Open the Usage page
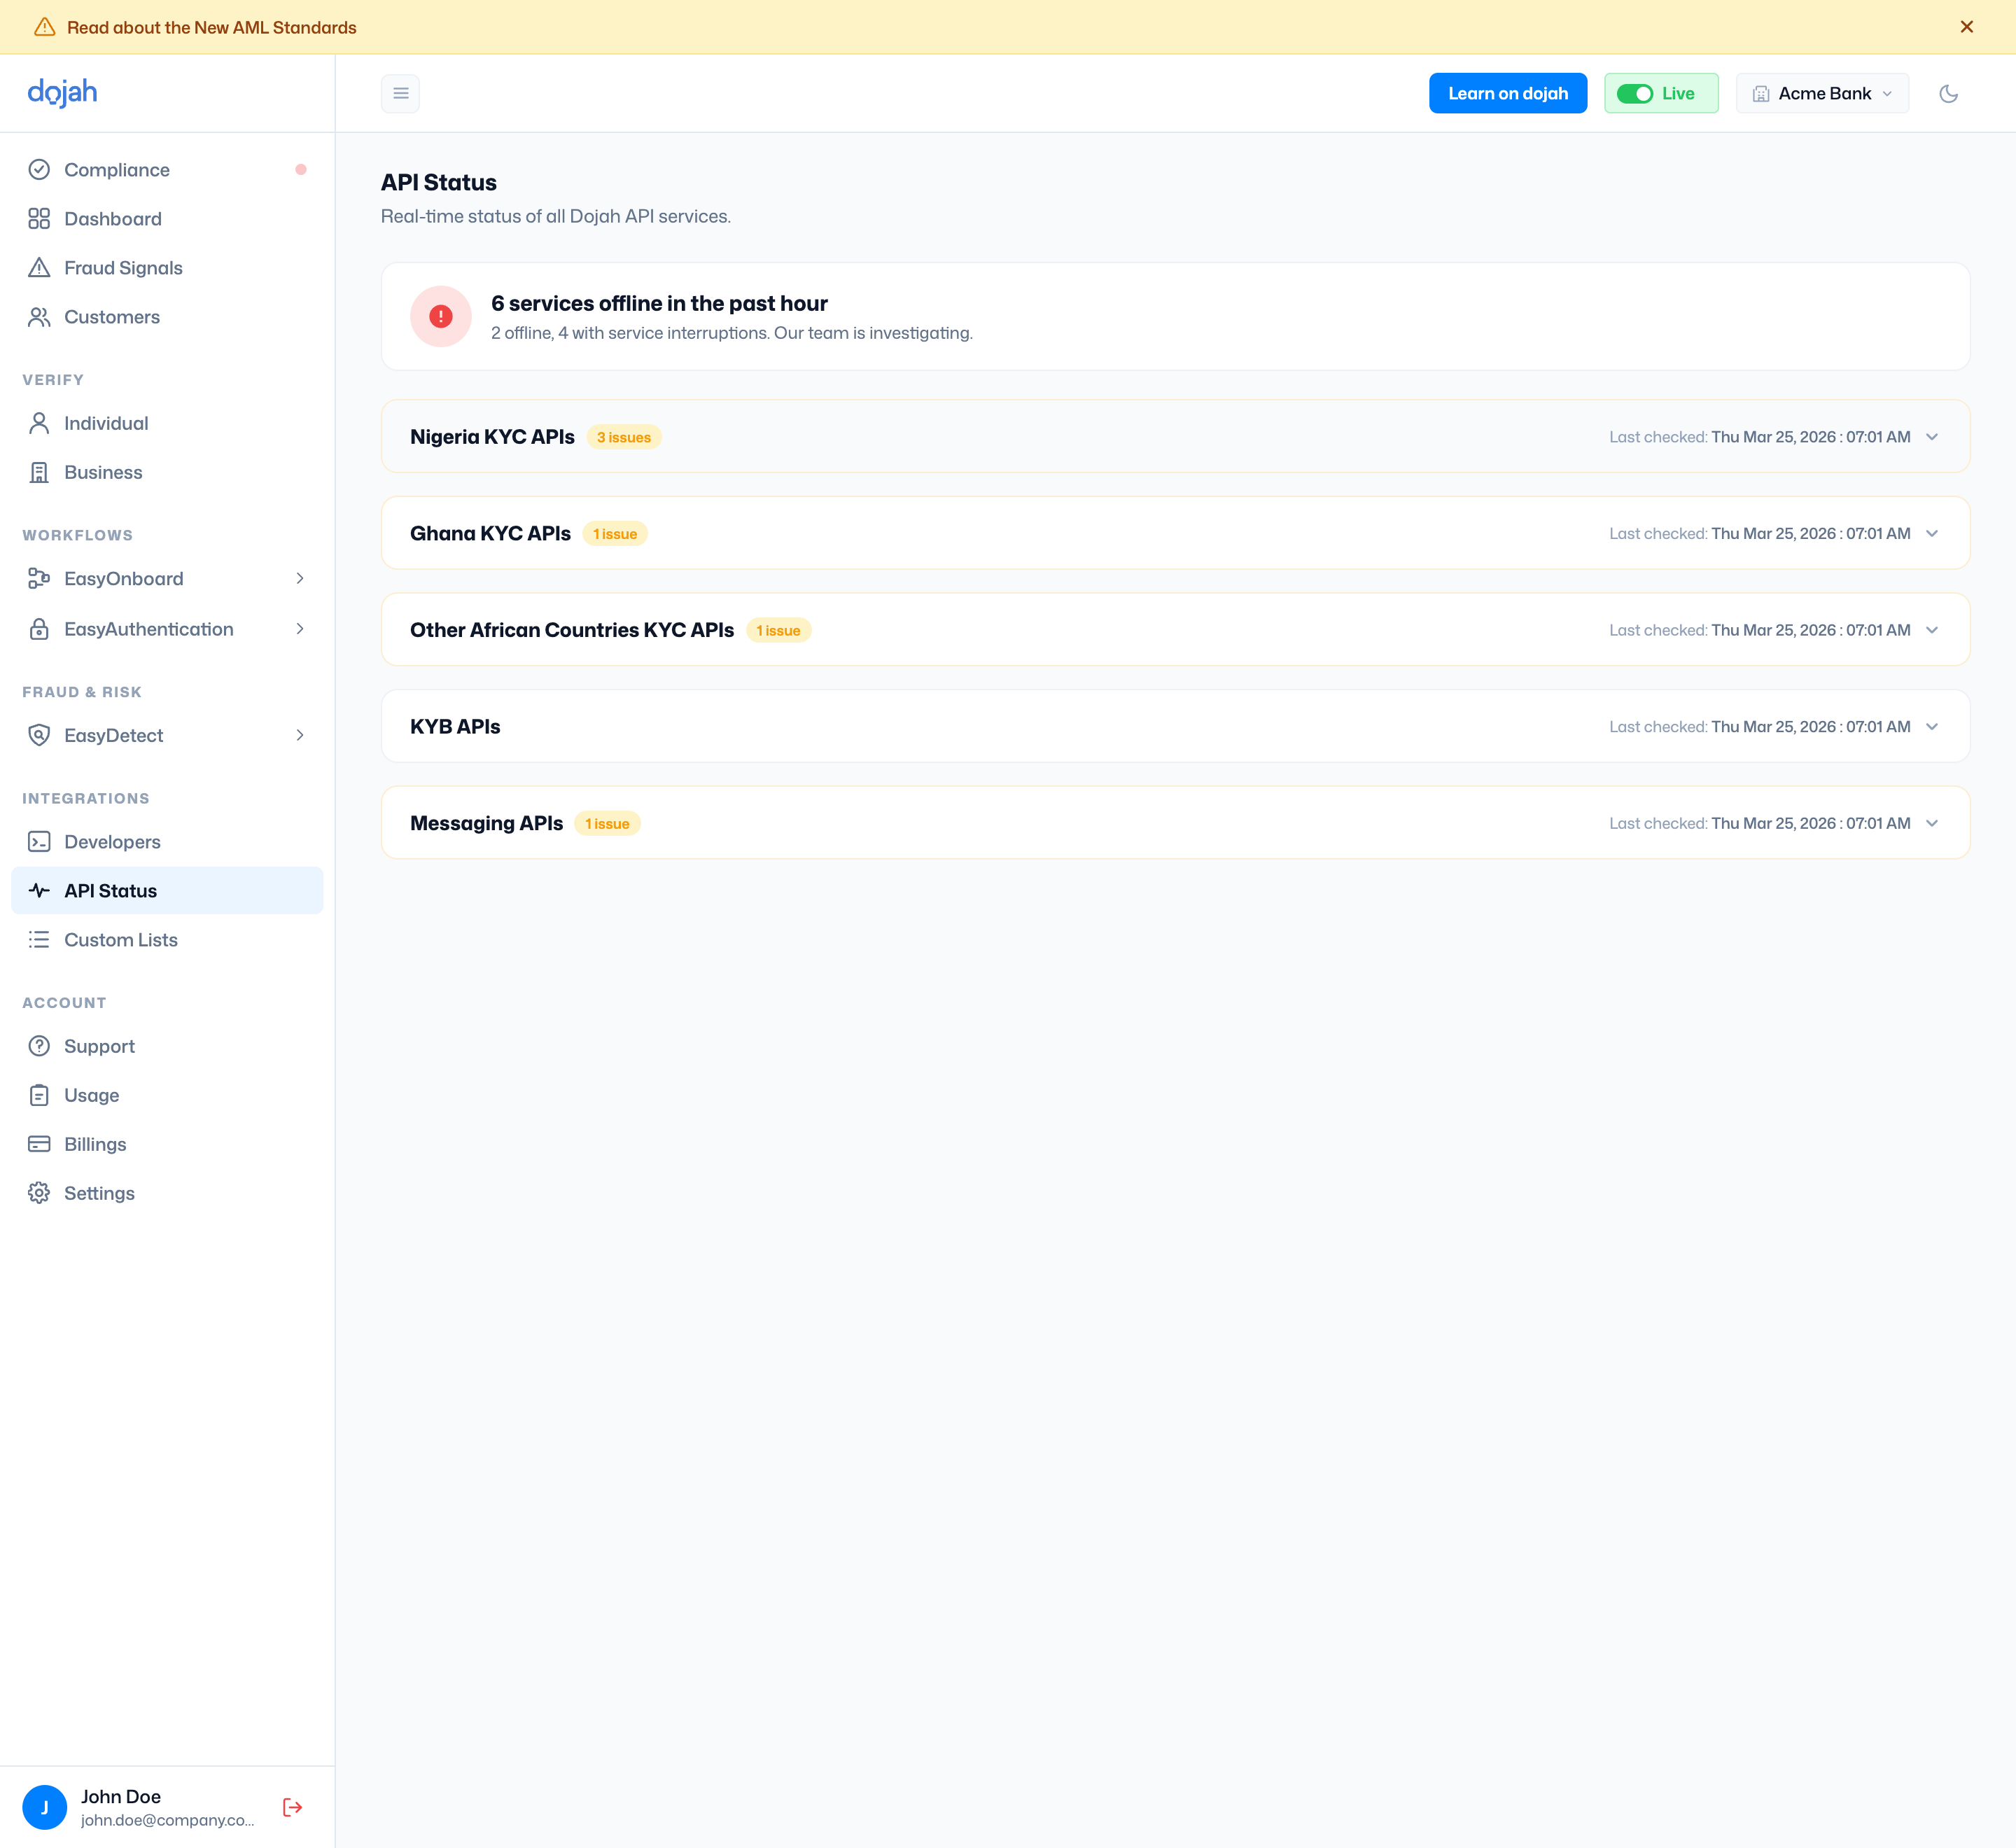This screenshot has width=2016, height=1848. click(167, 1095)
